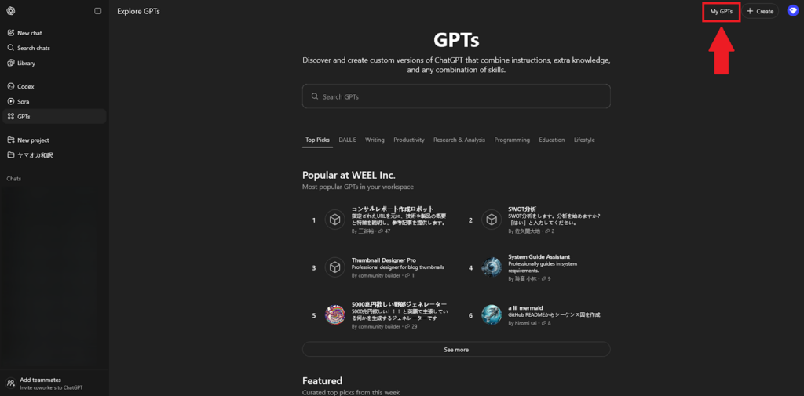Select GPTs in the sidebar
This screenshot has height=396, width=804.
[x=54, y=116]
